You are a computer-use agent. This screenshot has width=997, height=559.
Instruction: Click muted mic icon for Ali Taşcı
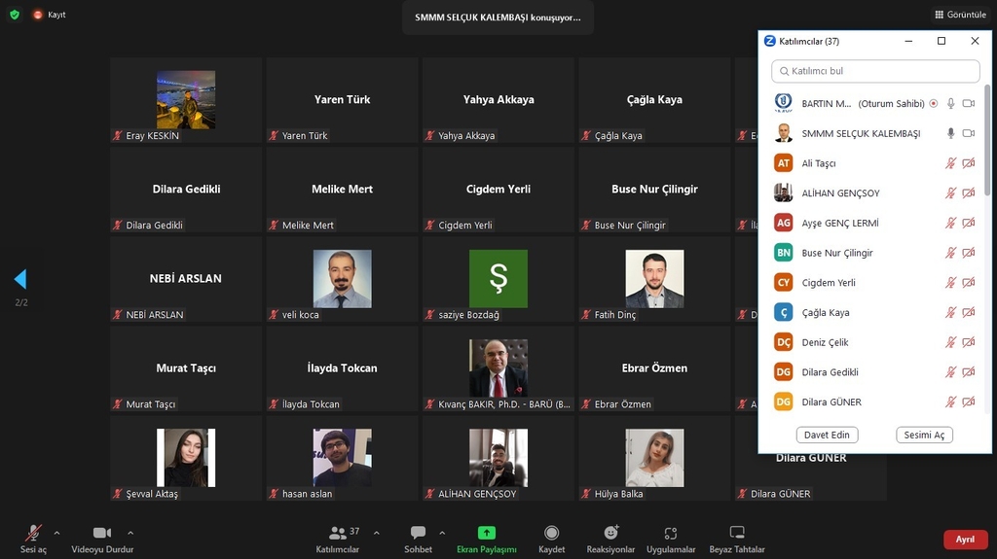(950, 162)
